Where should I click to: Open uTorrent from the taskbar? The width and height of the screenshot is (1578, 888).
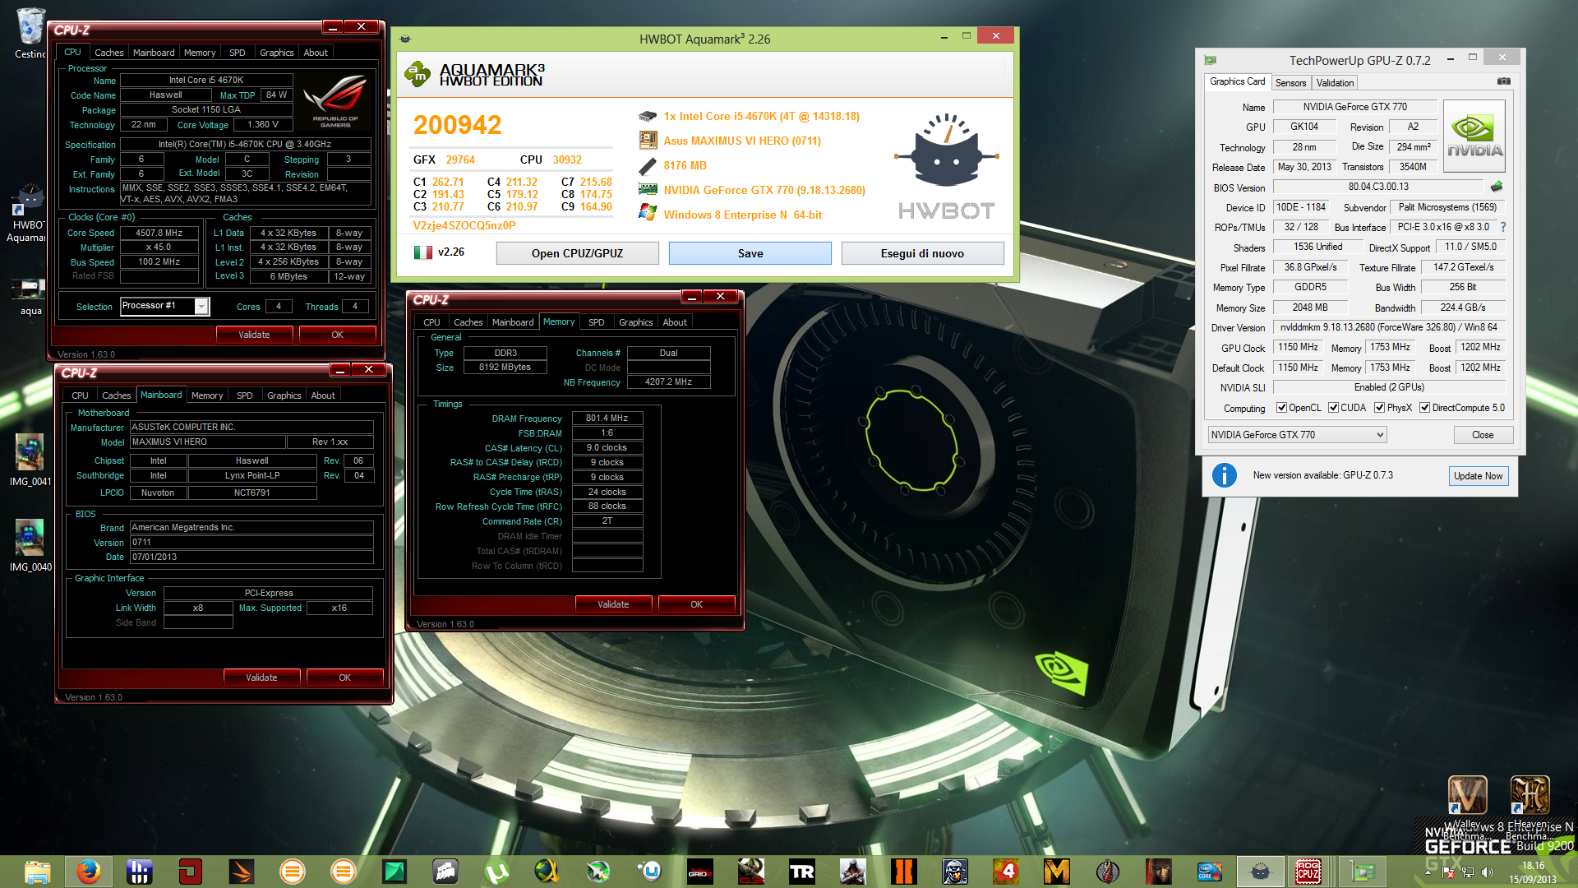[x=496, y=872]
